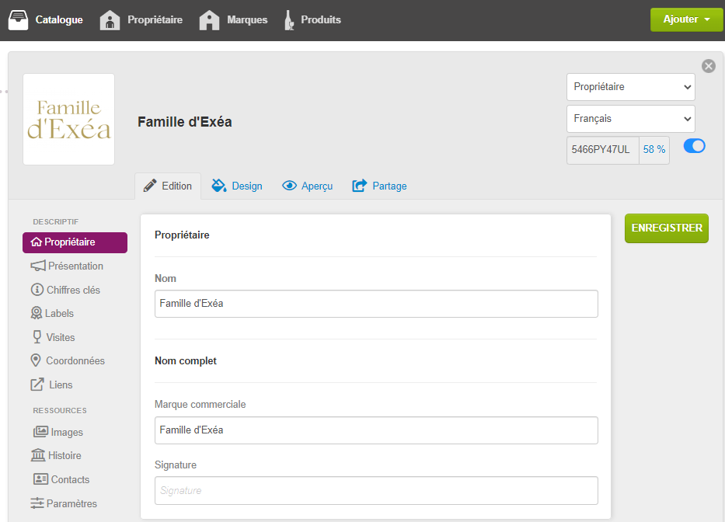Toggle the blue activation switch
The height and width of the screenshot is (522, 725).
[694, 146]
